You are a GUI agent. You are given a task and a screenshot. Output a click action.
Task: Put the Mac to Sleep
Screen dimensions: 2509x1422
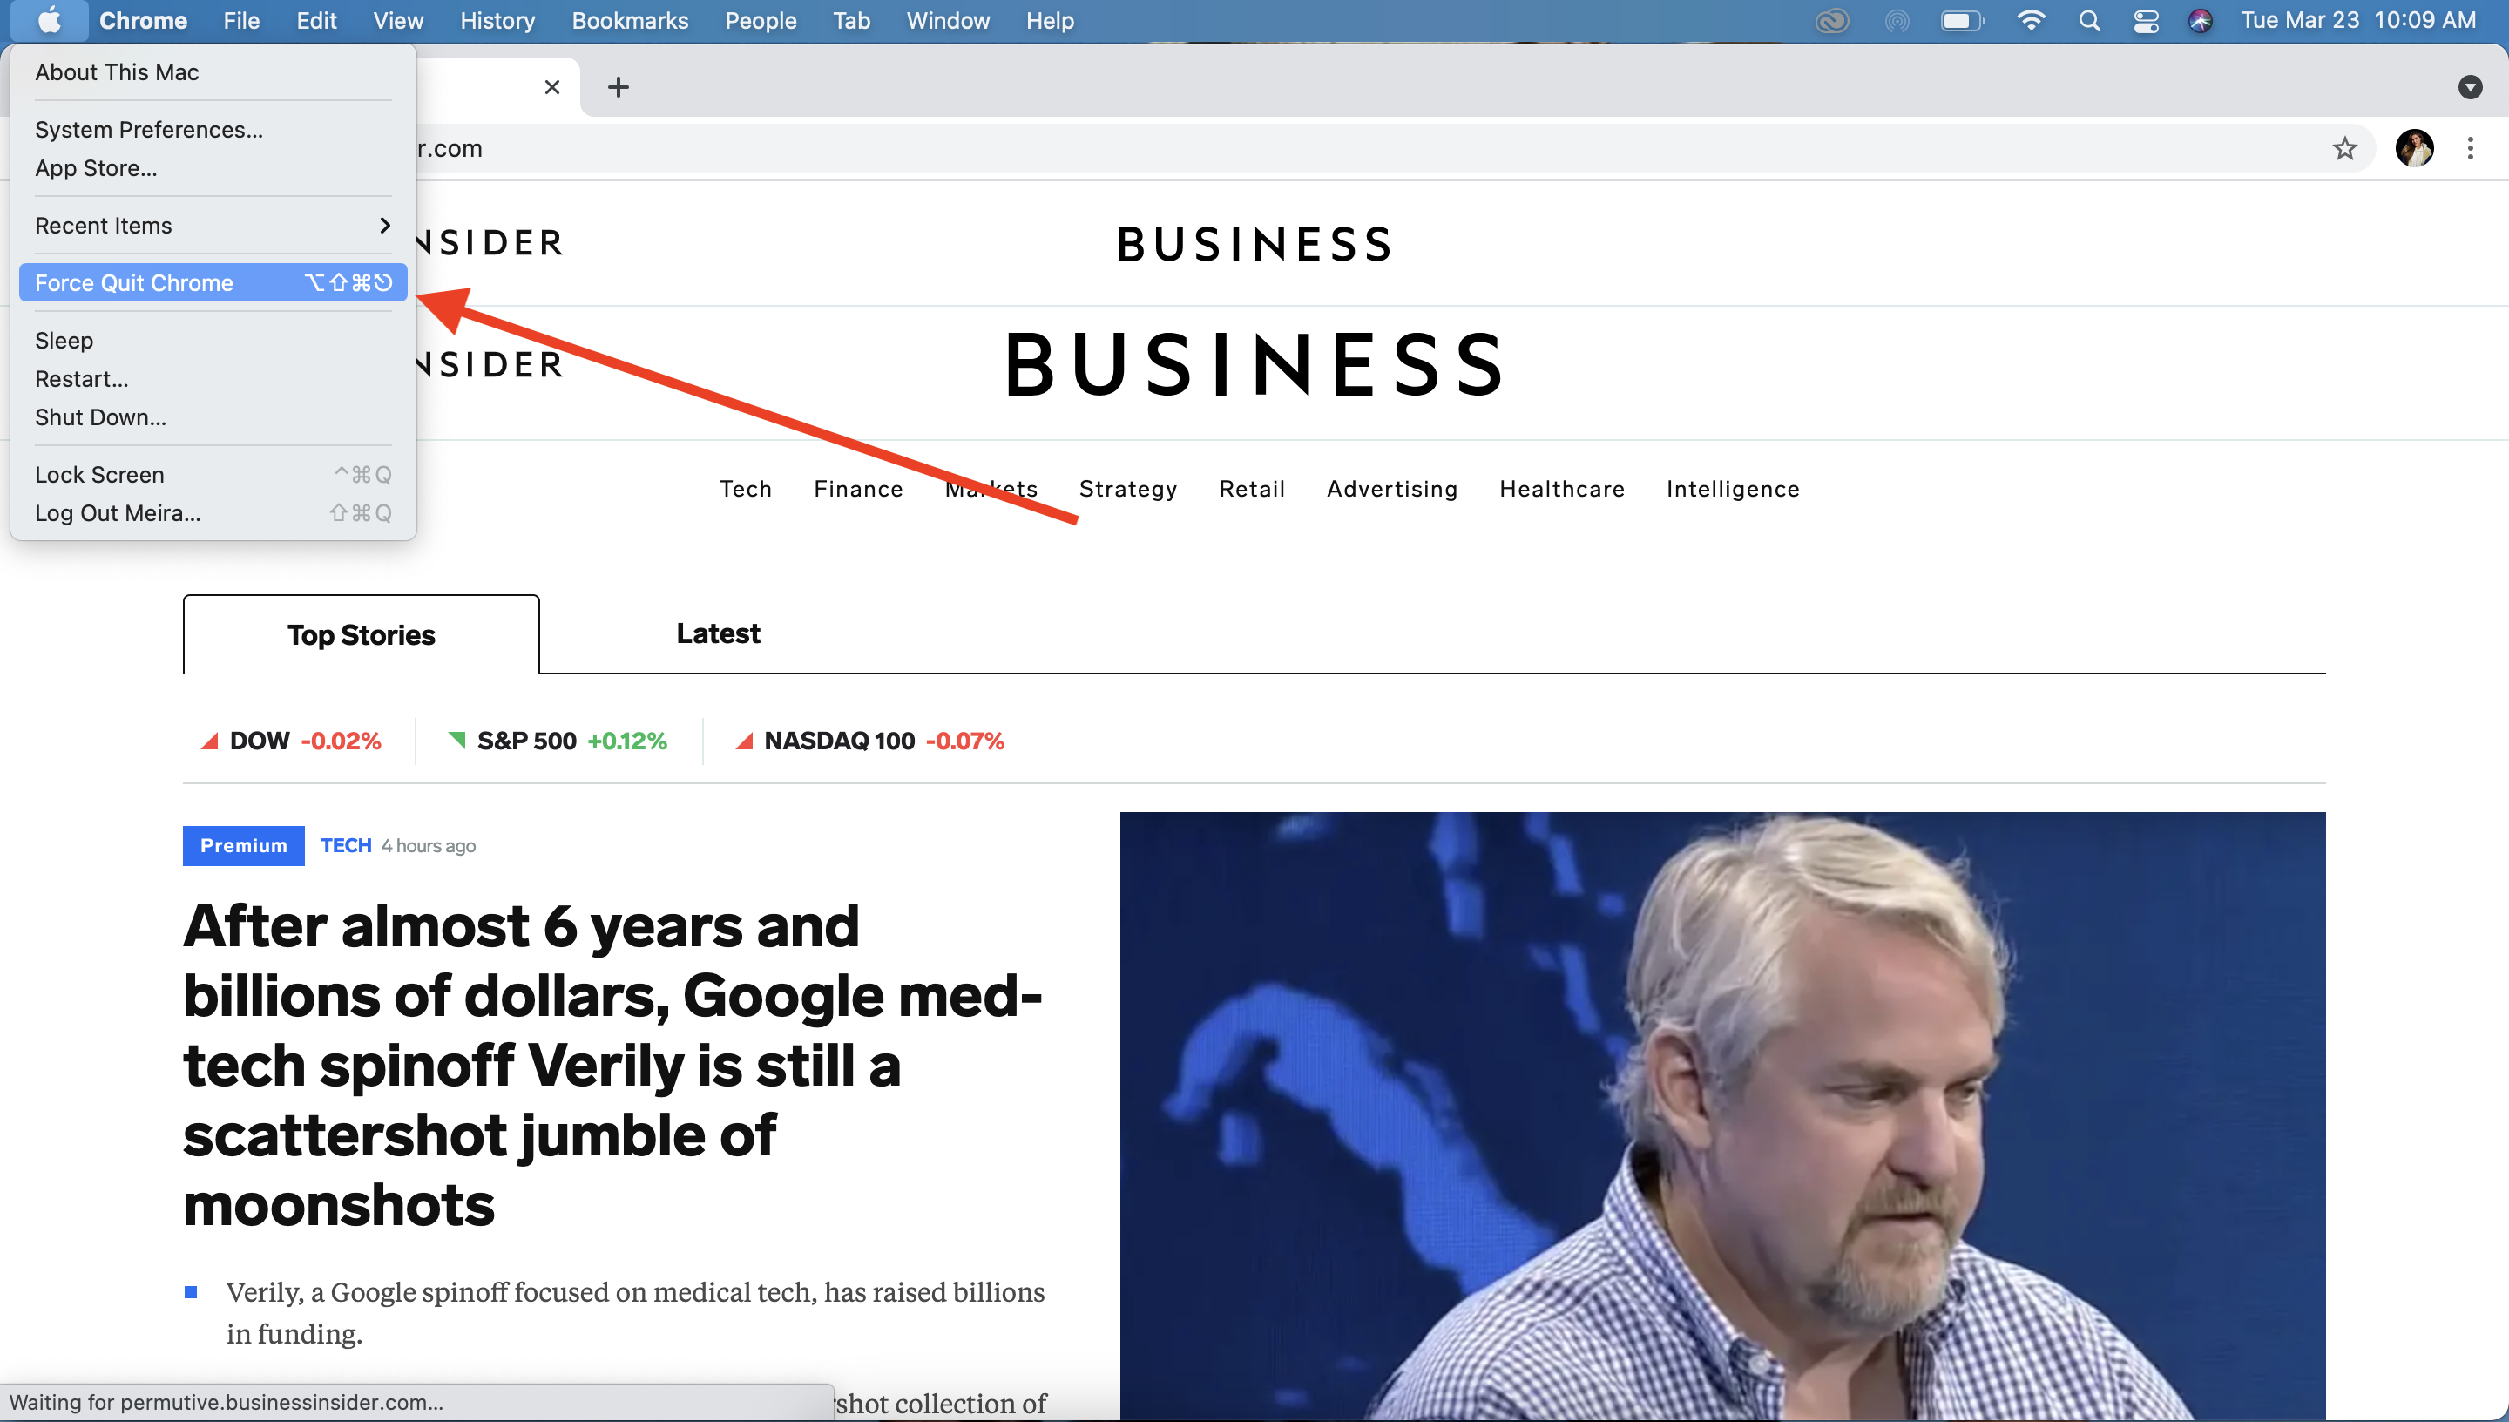coord(213,341)
